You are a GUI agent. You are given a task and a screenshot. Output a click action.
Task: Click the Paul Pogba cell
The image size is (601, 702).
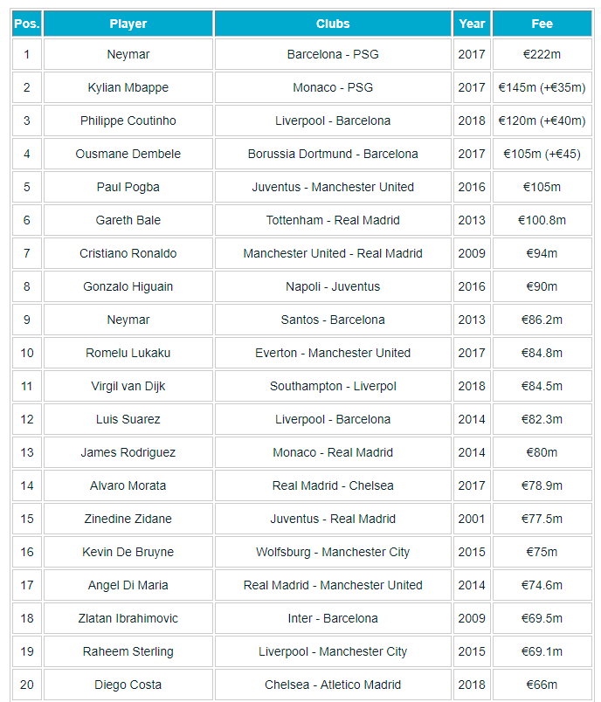(128, 187)
